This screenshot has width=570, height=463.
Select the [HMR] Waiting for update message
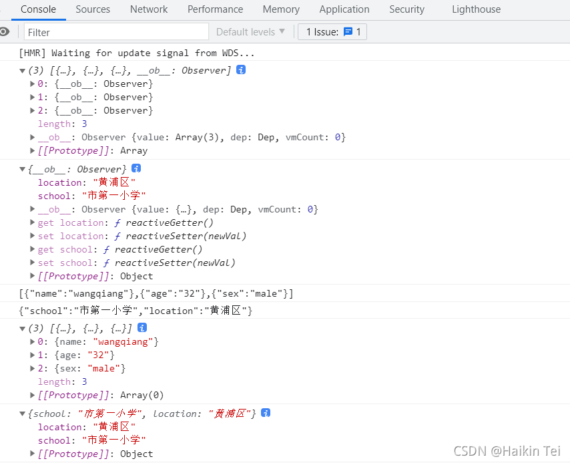[x=137, y=53]
